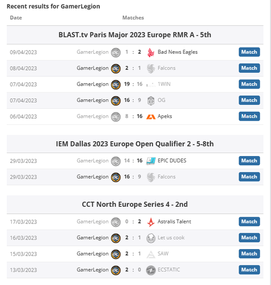Image resolution: width=271 pixels, height=285 pixels.
Task: Click the Let us cook team logo
Action: click(x=151, y=238)
